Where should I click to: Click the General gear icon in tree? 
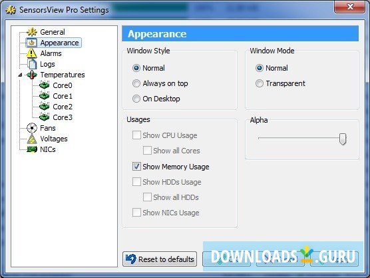(x=32, y=32)
